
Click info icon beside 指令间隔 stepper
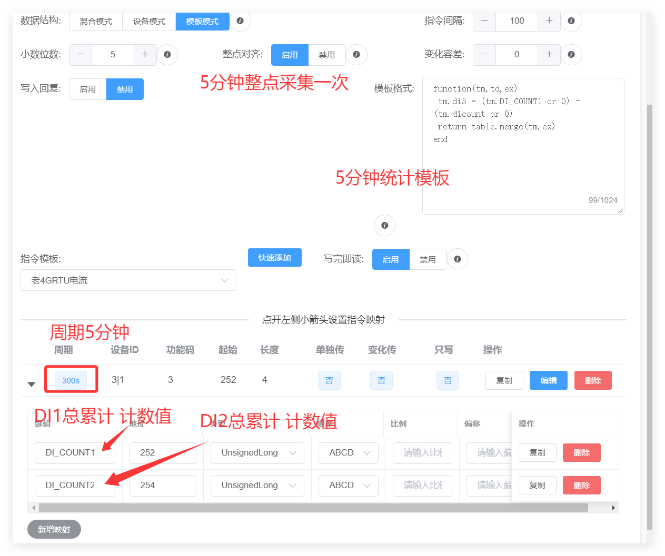click(x=571, y=21)
